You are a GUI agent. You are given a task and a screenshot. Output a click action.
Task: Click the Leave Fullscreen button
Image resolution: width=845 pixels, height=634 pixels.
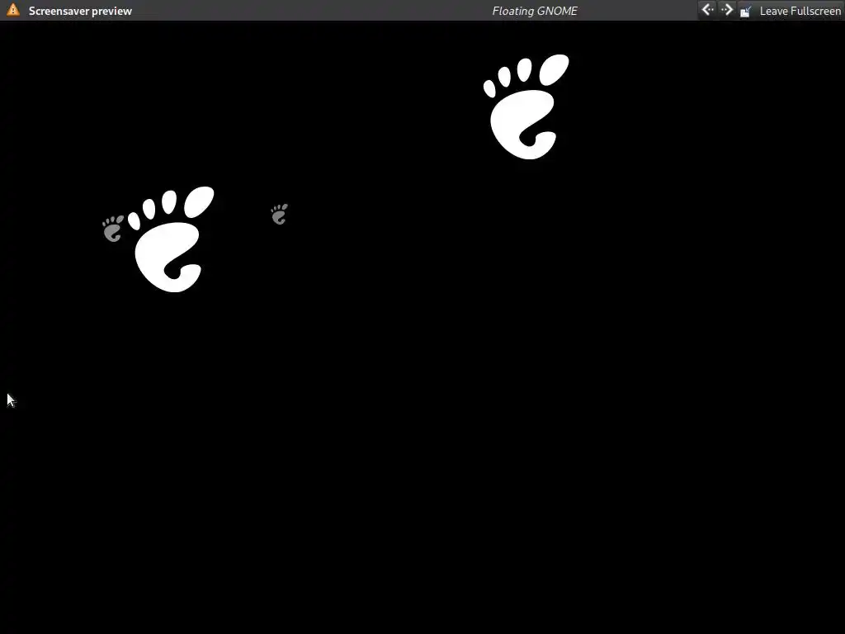click(x=791, y=11)
